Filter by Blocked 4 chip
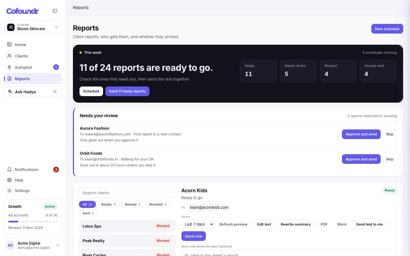 (x=158, y=205)
